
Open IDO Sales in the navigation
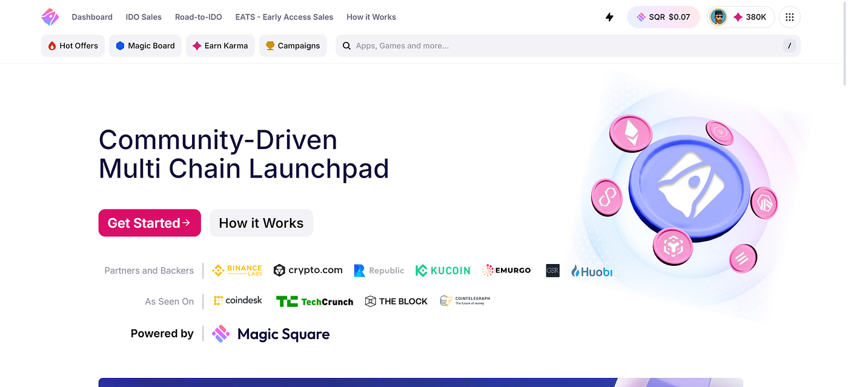click(x=144, y=17)
